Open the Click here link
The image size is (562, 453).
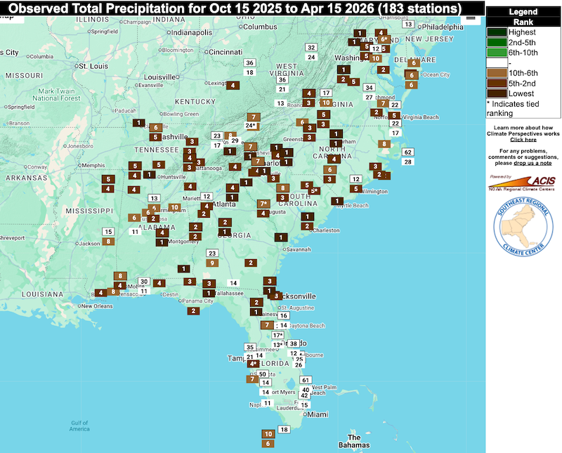tap(523, 138)
